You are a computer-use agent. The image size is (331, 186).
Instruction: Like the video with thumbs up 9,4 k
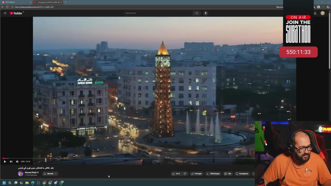click(176, 174)
